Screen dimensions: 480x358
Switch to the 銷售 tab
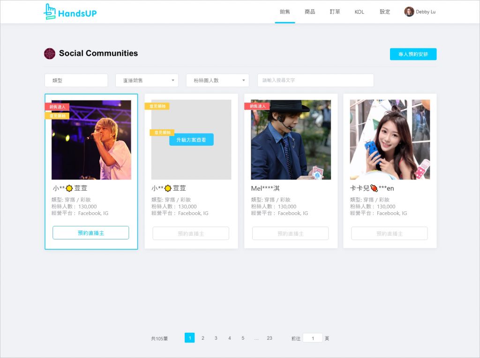(285, 12)
